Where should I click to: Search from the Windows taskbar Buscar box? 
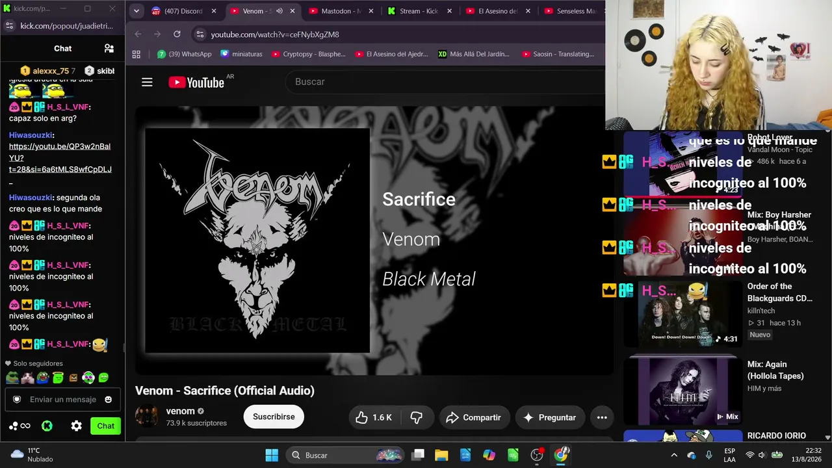(346, 455)
